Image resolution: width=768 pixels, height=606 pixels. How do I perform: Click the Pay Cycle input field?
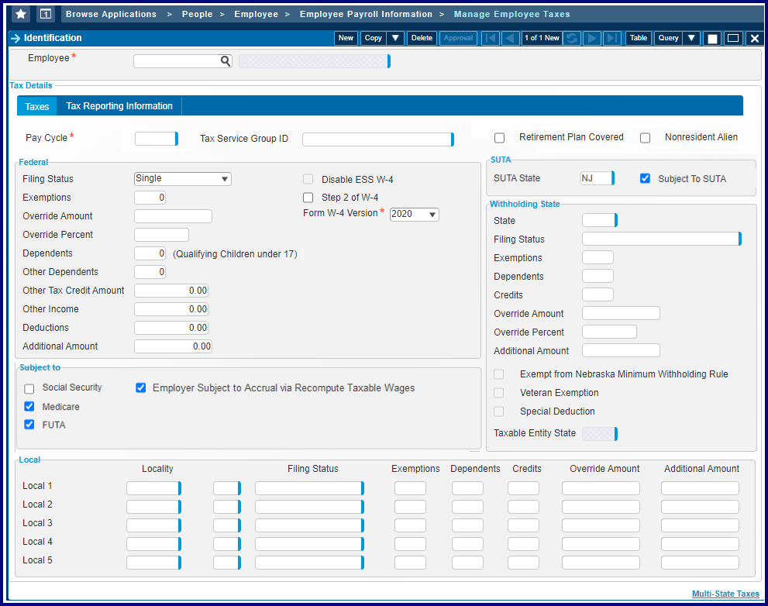point(155,139)
